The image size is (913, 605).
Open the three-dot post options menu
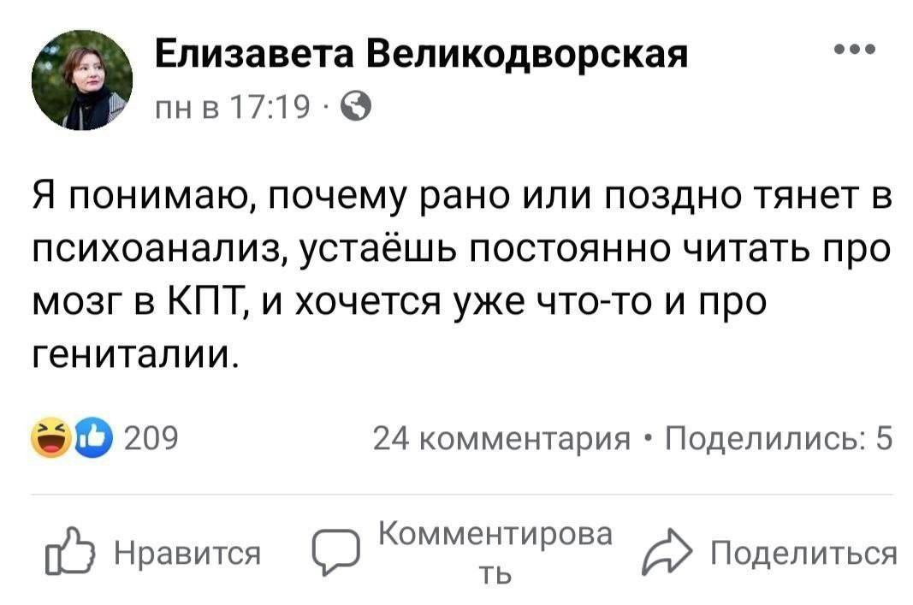pyautogui.click(x=853, y=50)
